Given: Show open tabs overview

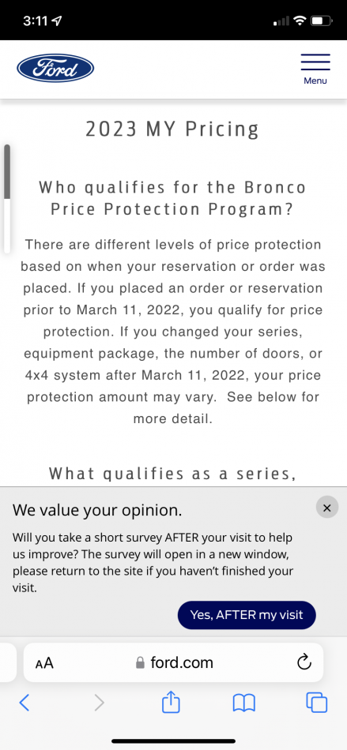Looking at the screenshot, I should pyautogui.click(x=316, y=703).
